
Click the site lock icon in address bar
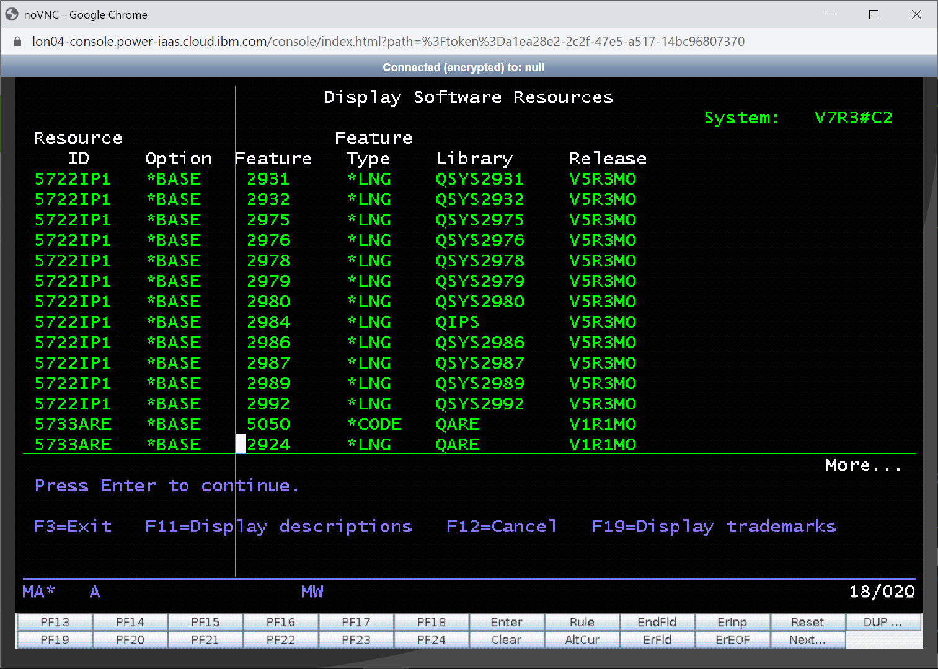click(17, 42)
